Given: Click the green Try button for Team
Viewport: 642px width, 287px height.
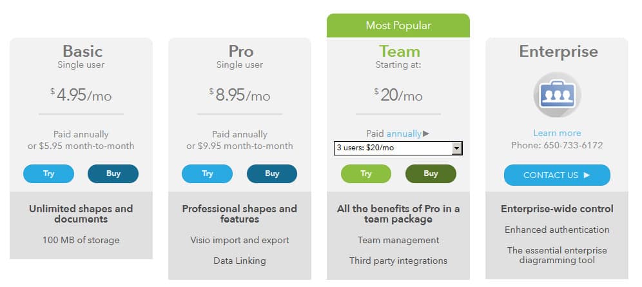Looking at the screenshot, I should tap(365, 173).
